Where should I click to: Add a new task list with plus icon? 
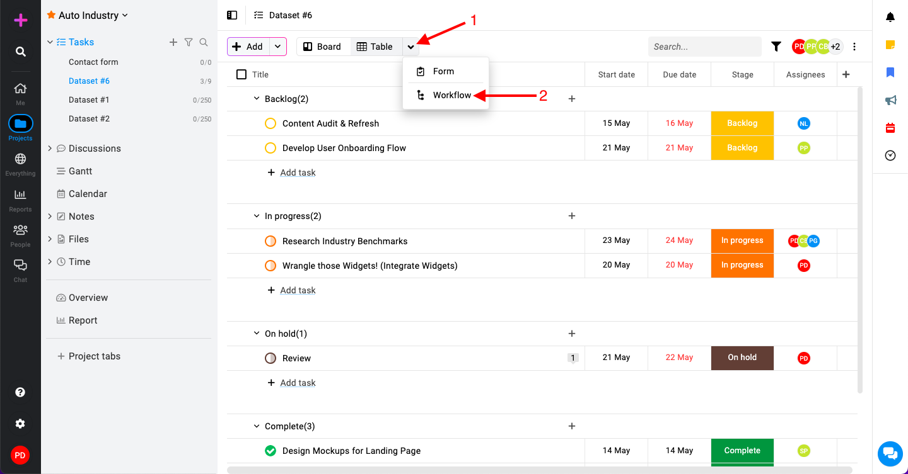click(x=173, y=42)
